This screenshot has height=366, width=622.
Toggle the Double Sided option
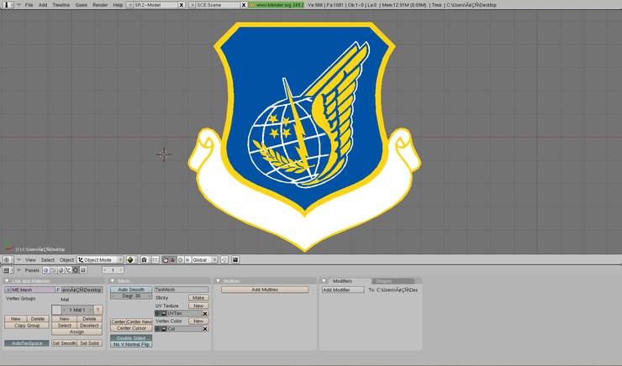click(x=131, y=337)
